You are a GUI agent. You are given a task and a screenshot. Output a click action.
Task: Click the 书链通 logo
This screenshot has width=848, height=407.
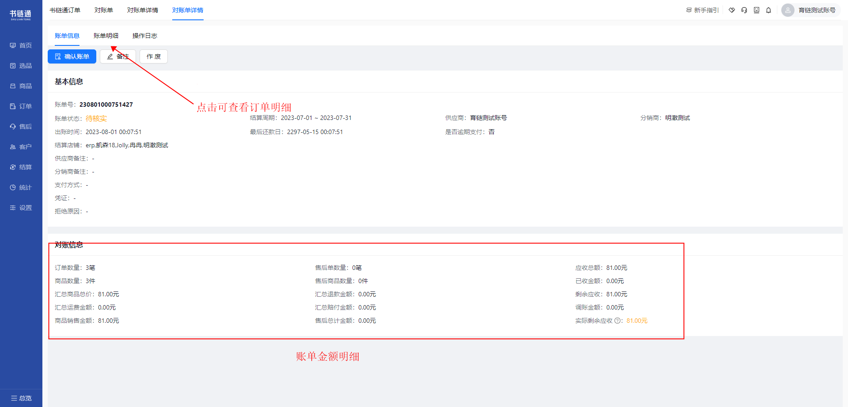21,15
